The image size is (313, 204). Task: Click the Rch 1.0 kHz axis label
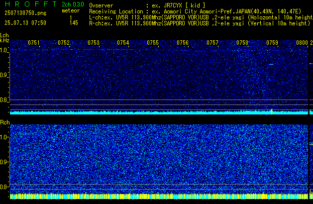(x=4, y=137)
